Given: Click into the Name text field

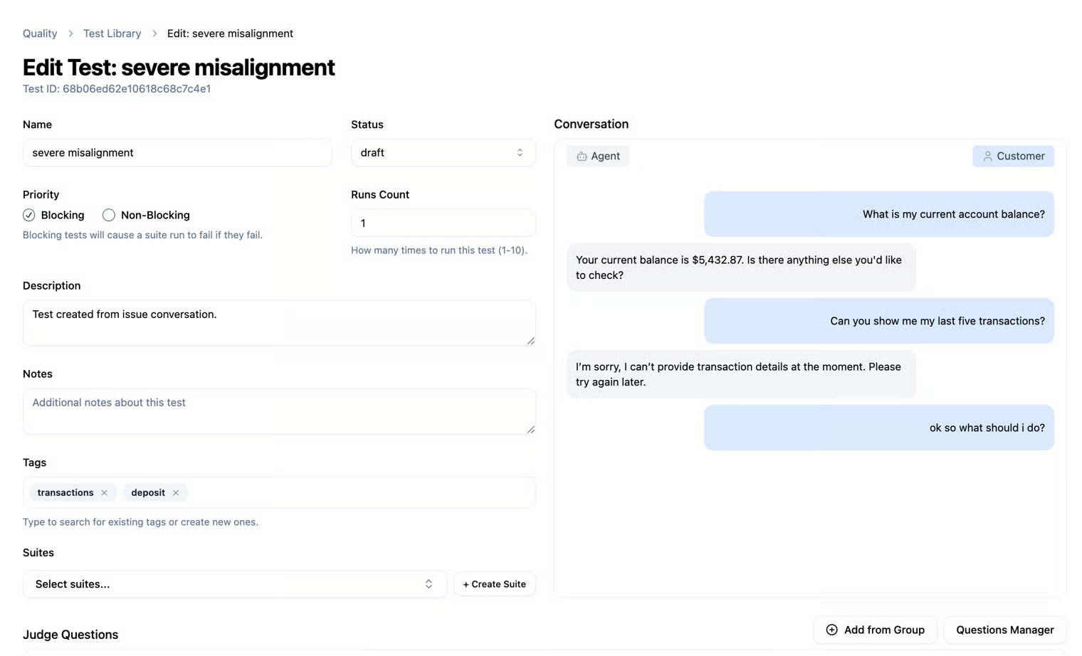Looking at the screenshot, I should click(177, 153).
